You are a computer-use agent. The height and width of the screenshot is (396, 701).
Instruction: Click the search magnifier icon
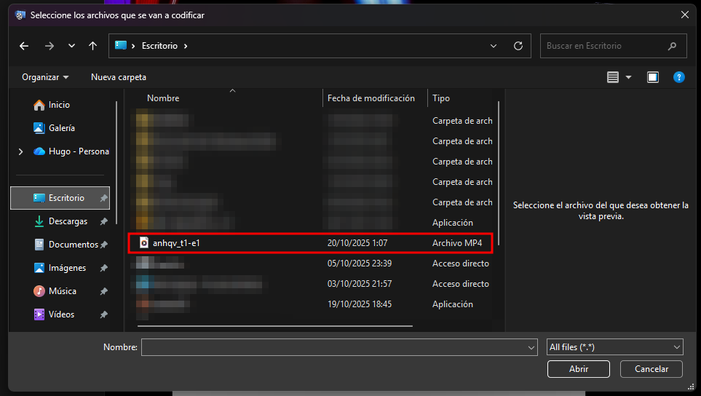coord(673,46)
